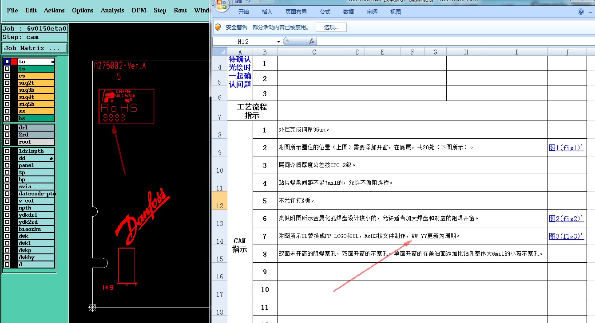Select the cs layer row

coord(36,76)
